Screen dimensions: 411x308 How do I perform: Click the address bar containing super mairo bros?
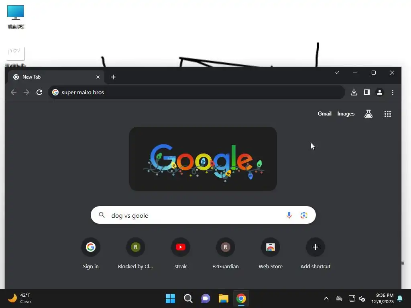(196, 92)
